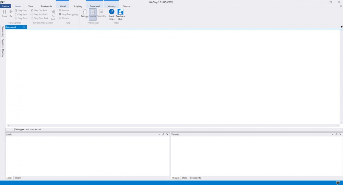The width and height of the screenshot is (343, 185).
Task: Open the Locals panel options dropdown arrow
Action: (x=159, y=134)
